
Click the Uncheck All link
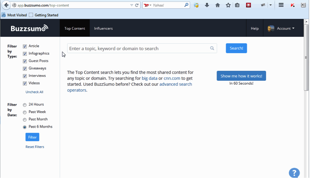34,92
